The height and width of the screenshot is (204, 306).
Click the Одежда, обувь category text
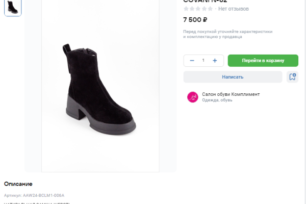217,100
